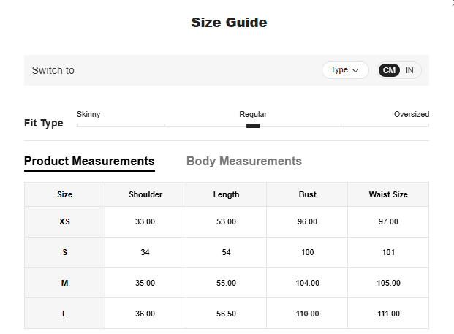The width and height of the screenshot is (454, 334).
Task: Open the Product Measurements tab
Action: pyautogui.click(x=89, y=161)
